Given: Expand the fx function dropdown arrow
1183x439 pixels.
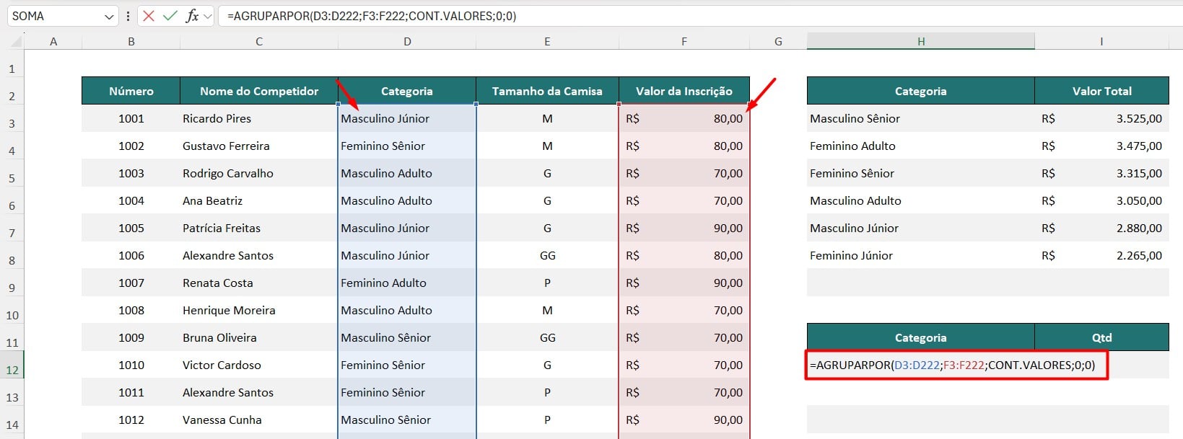Looking at the screenshot, I should click(x=208, y=16).
